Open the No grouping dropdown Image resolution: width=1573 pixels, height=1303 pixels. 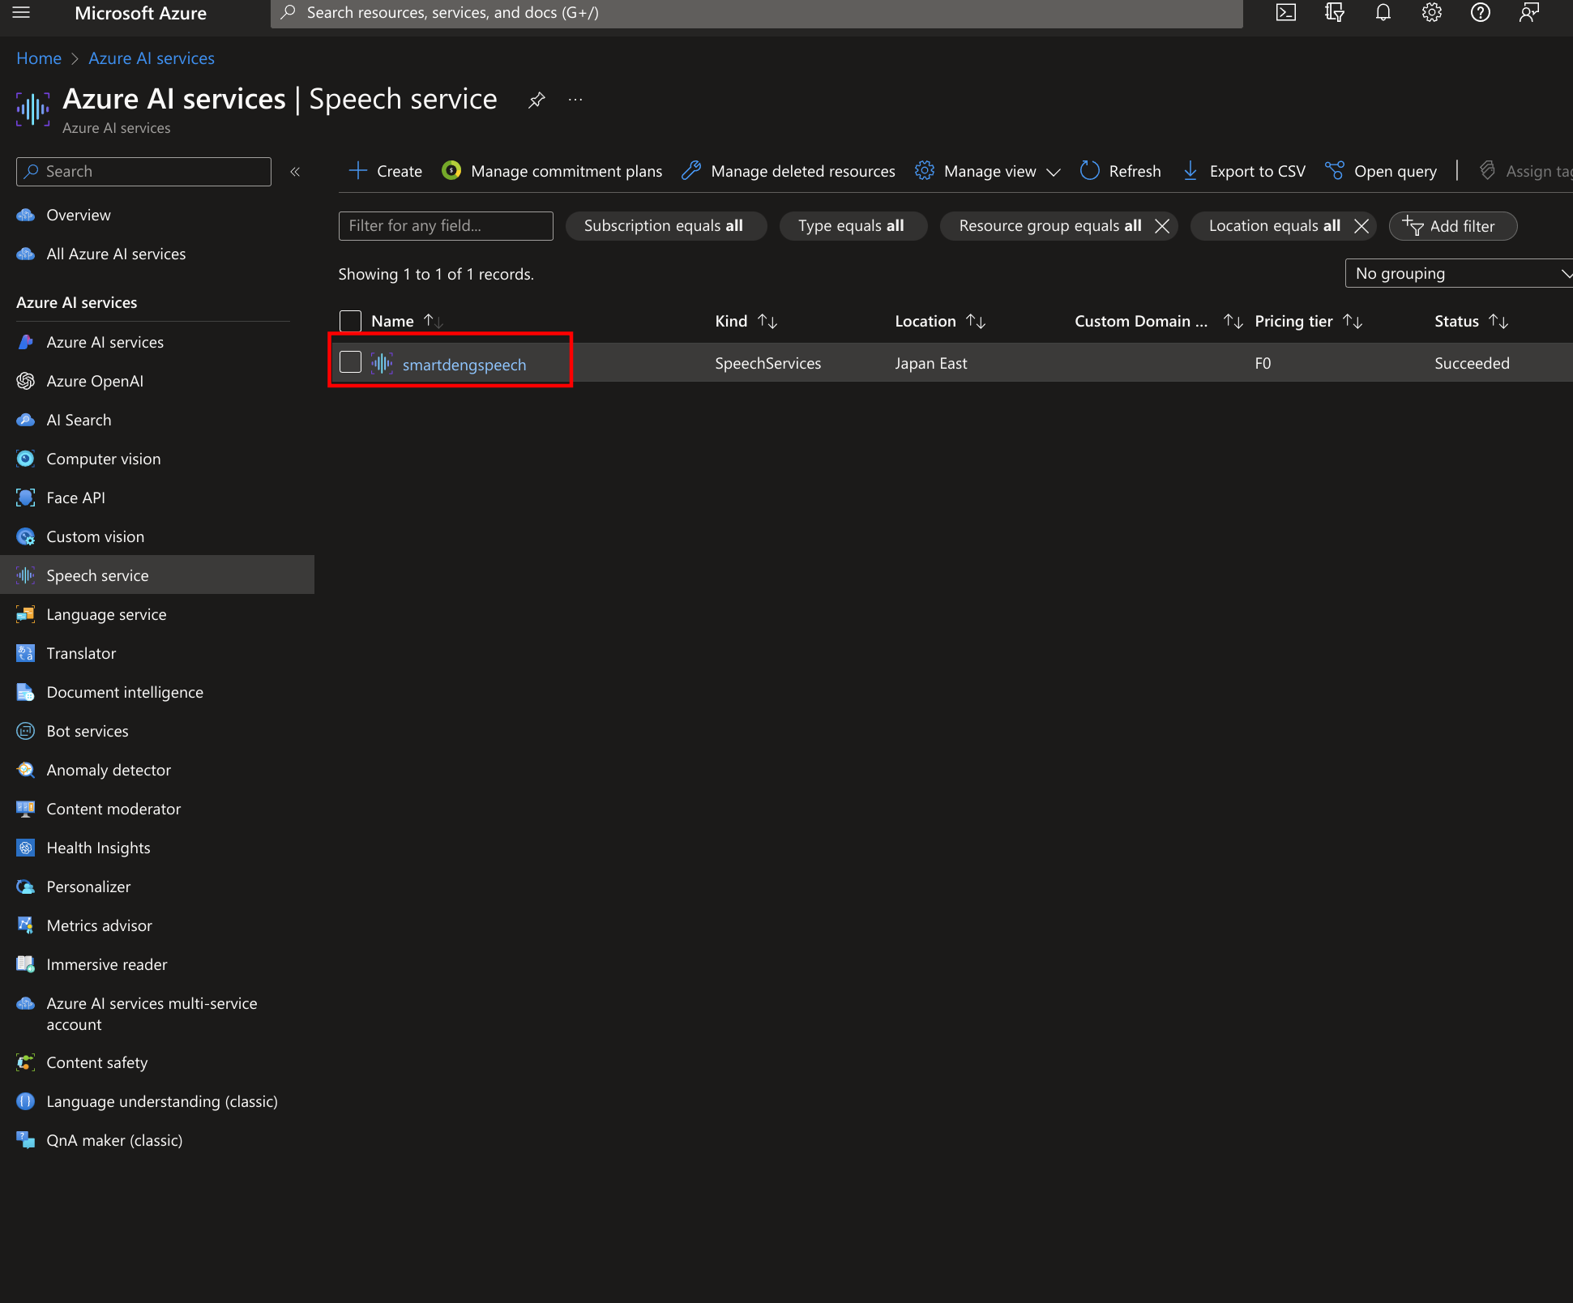coord(1459,273)
